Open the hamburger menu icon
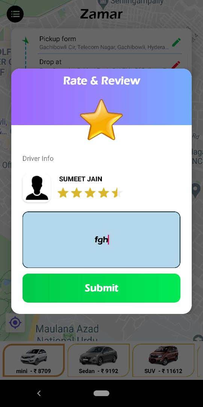Viewport: 203px width, 407px height. point(15,14)
